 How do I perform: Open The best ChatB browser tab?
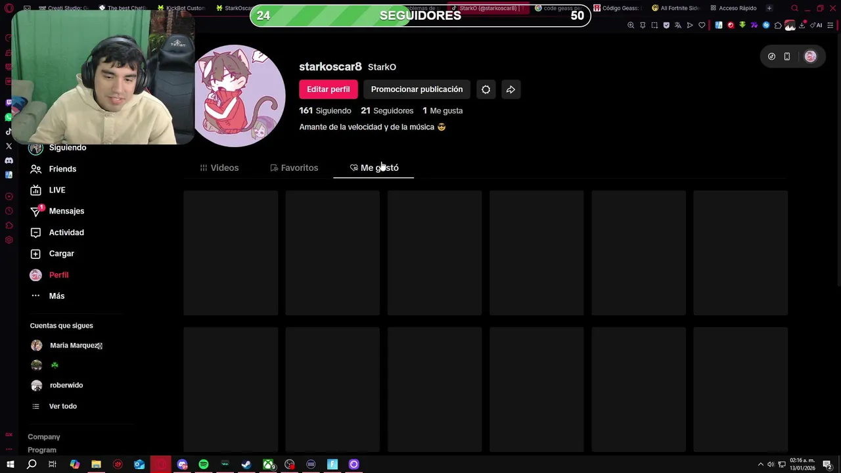click(x=124, y=8)
